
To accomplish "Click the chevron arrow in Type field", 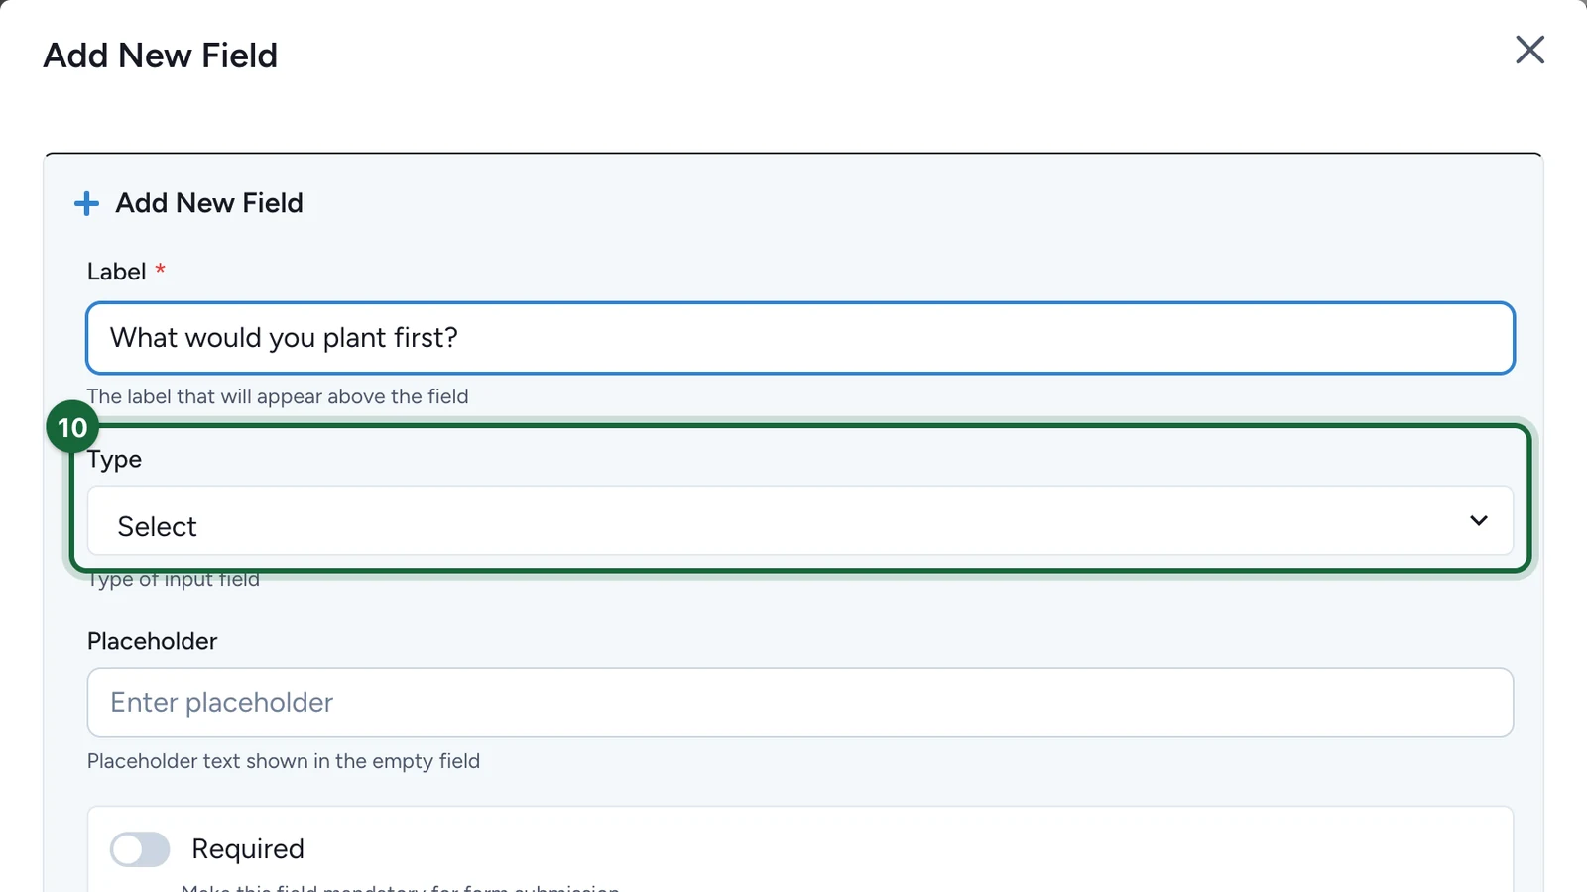I will (1478, 520).
